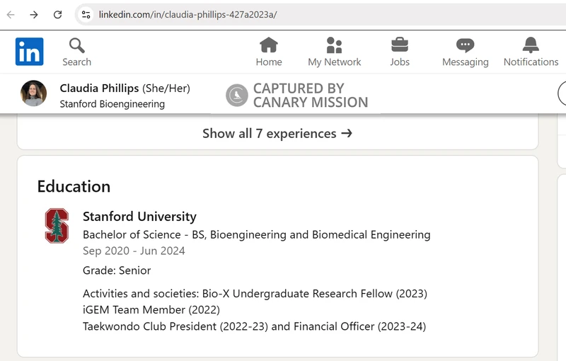Select the Messaging navigation label

[x=466, y=62]
